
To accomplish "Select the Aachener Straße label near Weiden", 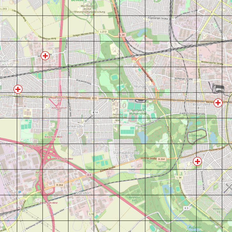I will (x=34, y=97).
